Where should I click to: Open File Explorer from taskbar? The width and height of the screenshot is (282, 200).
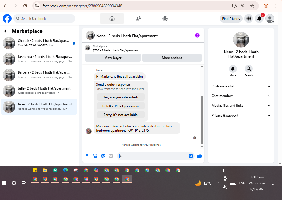coord(45,171)
